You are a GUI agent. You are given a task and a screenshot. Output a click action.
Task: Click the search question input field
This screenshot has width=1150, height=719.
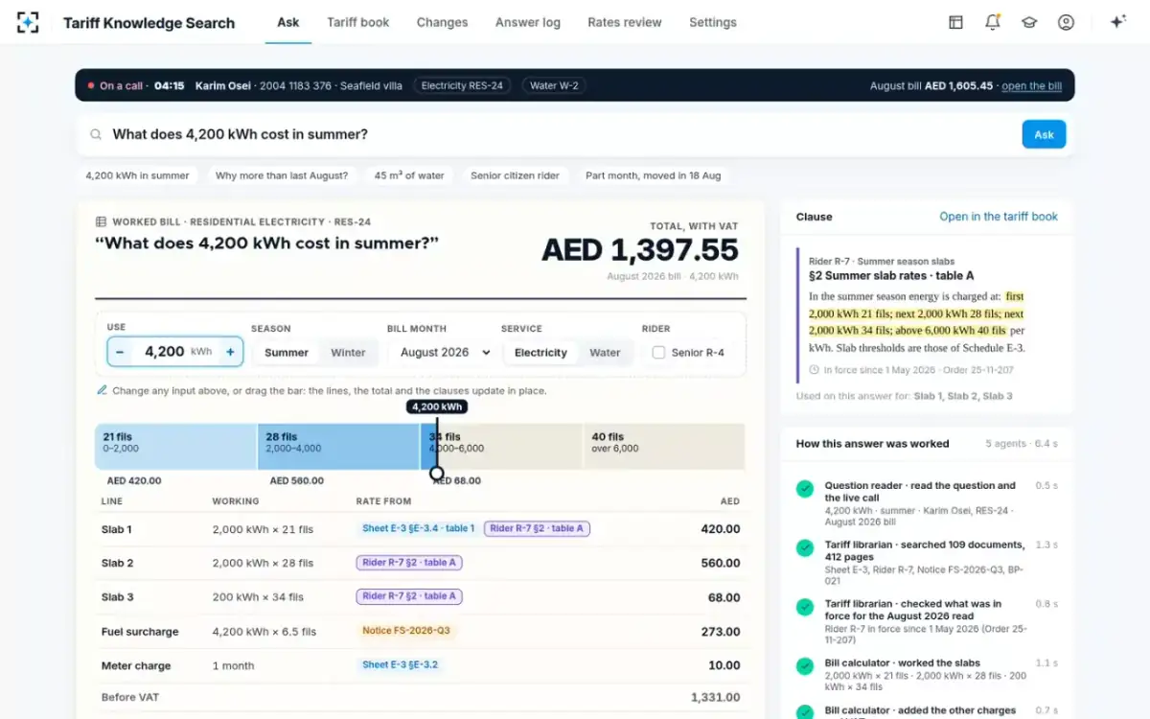[x=561, y=134]
